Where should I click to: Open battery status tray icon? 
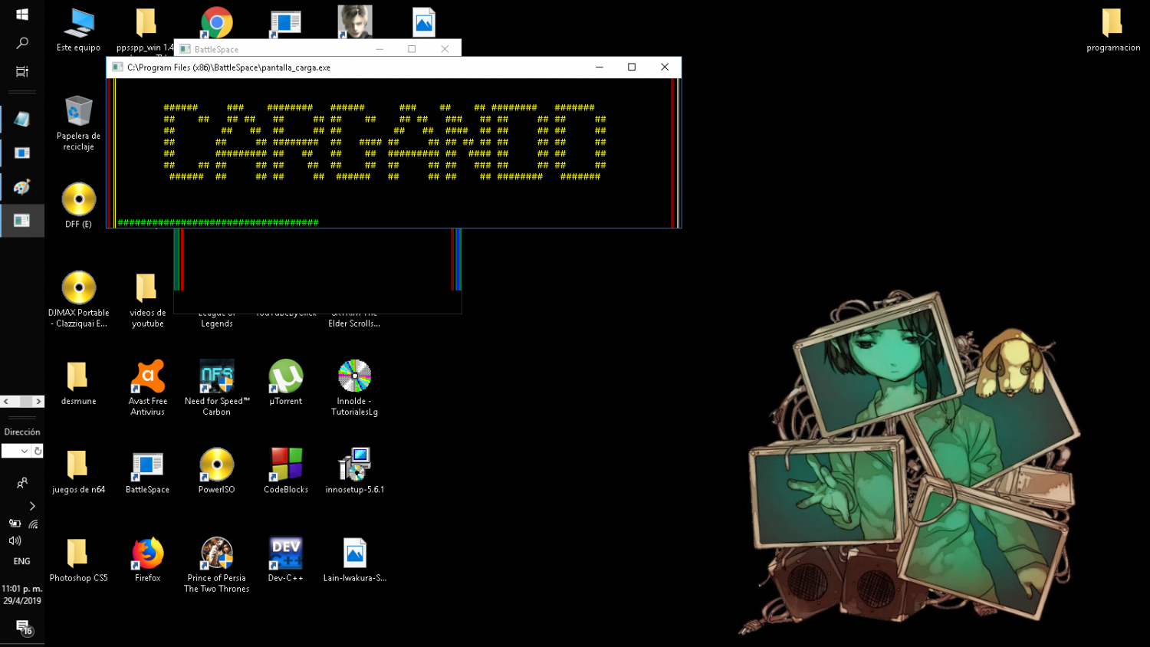15,524
